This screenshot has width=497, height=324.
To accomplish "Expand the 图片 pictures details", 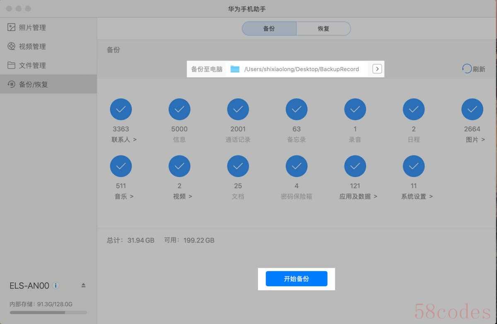I will pyautogui.click(x=475, y=140).
